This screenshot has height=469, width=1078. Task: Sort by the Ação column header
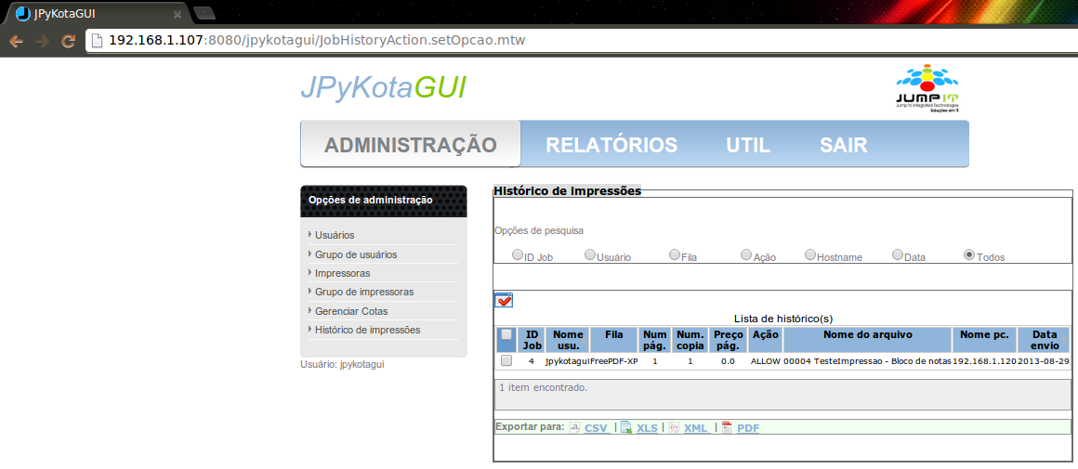point(765,340)
